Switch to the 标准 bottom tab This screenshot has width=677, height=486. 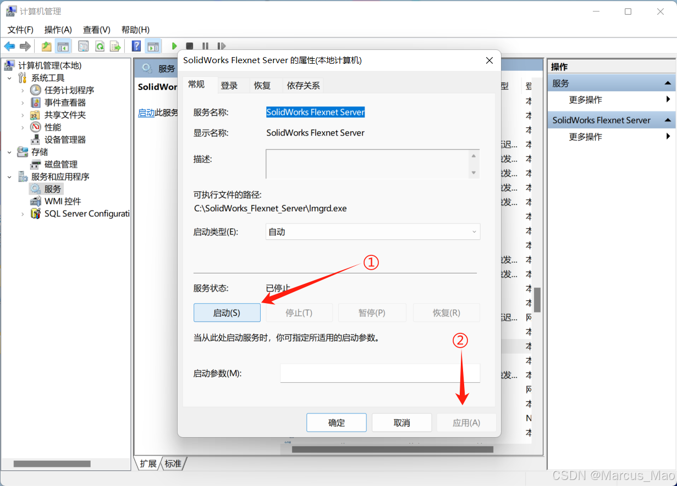pyautogui.click(x=173, y=463)
